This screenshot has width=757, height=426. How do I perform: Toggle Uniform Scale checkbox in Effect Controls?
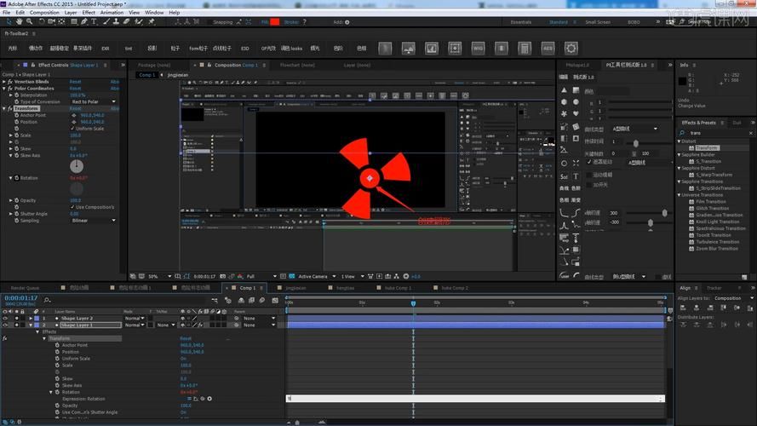coord(73,129)
